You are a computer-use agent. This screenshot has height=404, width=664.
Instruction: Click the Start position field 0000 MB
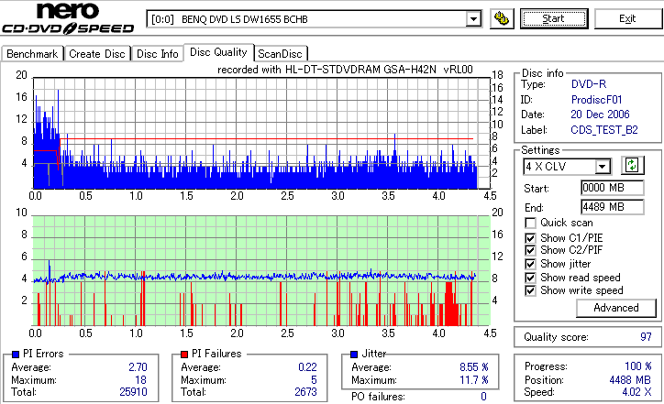point(613,188)
